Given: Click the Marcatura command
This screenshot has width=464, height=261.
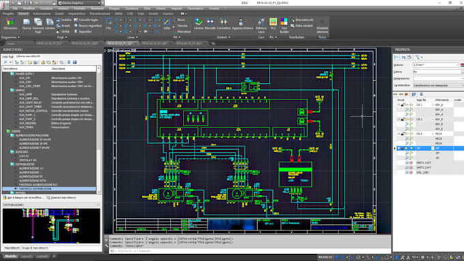Looking at the screenshot, I should tap(182, 31).
